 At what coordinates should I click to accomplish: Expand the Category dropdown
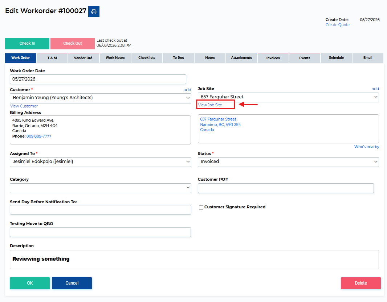pos(101,188)
